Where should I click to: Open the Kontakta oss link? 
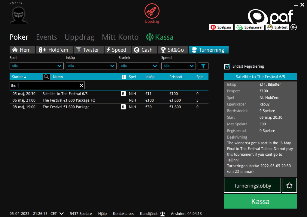tap(123, 213)
